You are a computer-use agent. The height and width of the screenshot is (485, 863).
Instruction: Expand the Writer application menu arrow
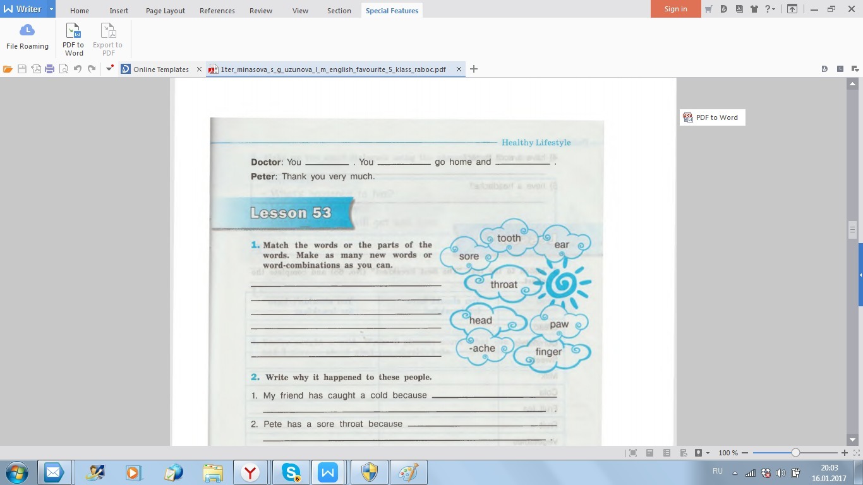click(51, 9)
